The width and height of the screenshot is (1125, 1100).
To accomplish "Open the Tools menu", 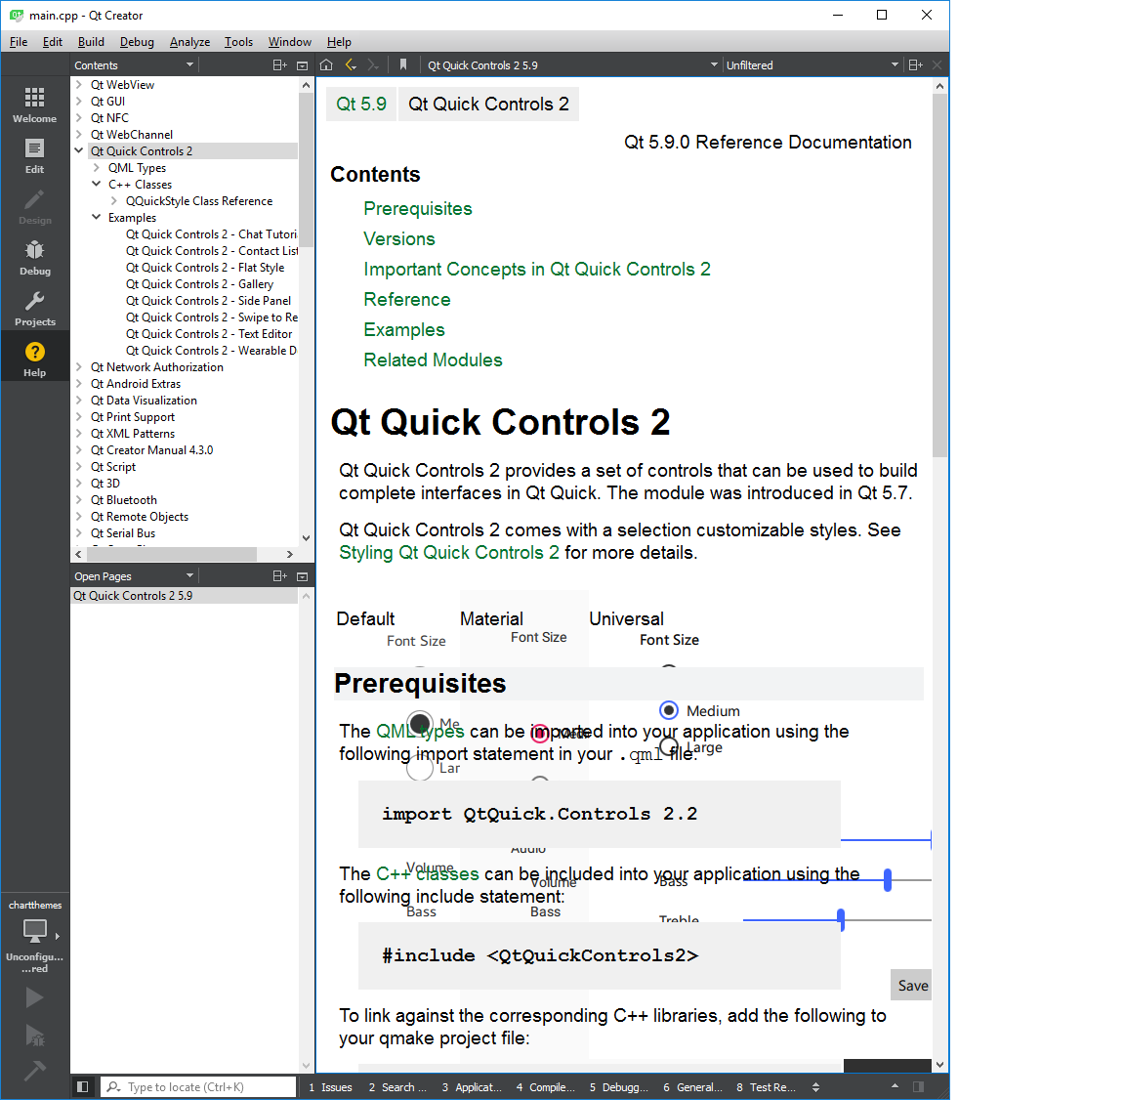I will point(238,42).
